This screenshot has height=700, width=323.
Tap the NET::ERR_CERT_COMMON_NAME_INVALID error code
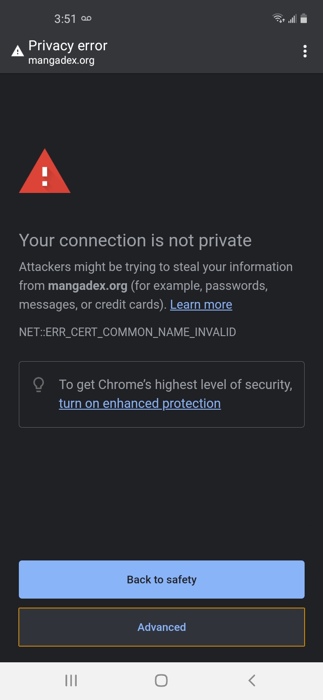tap(127, 332)
